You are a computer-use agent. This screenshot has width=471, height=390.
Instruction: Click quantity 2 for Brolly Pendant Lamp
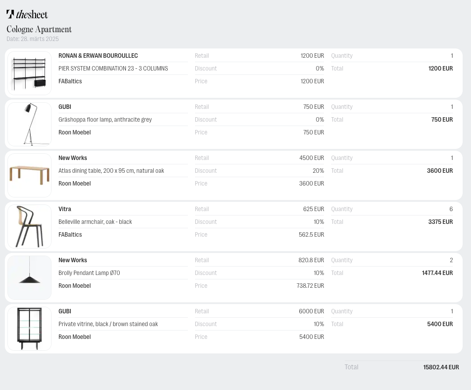[x=451, y=260]
